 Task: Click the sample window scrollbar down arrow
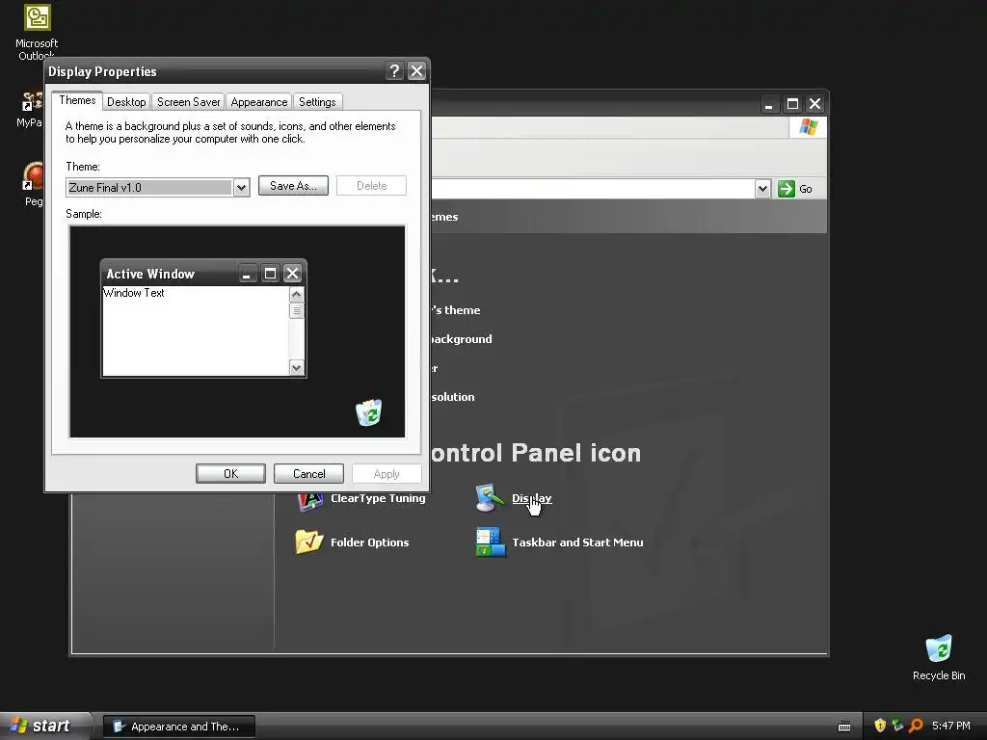click(297, 367)
